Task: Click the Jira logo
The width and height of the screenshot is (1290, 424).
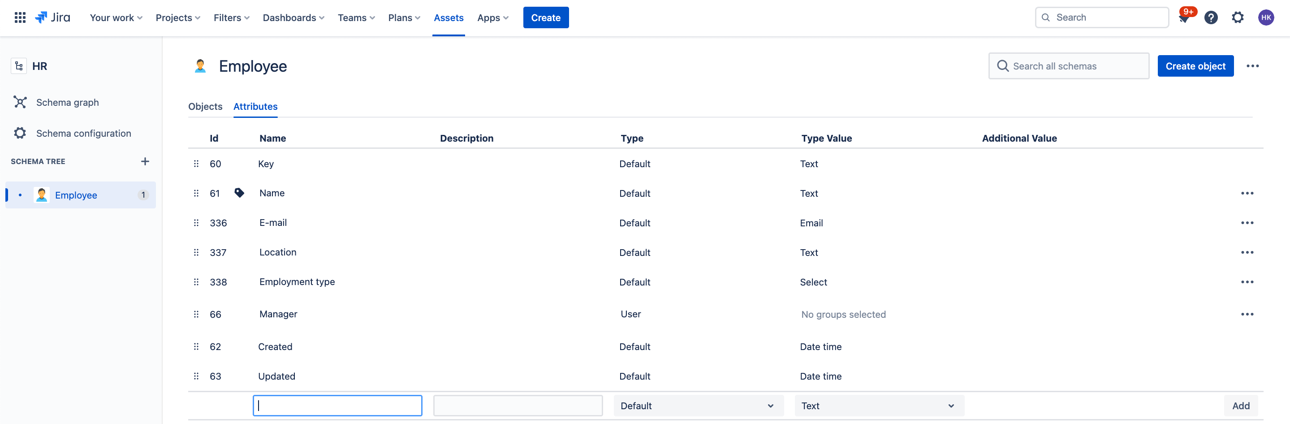Action: coord(52,17)
